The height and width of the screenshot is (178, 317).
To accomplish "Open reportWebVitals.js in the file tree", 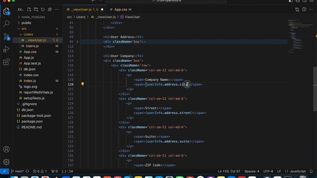I will (38, 92).
